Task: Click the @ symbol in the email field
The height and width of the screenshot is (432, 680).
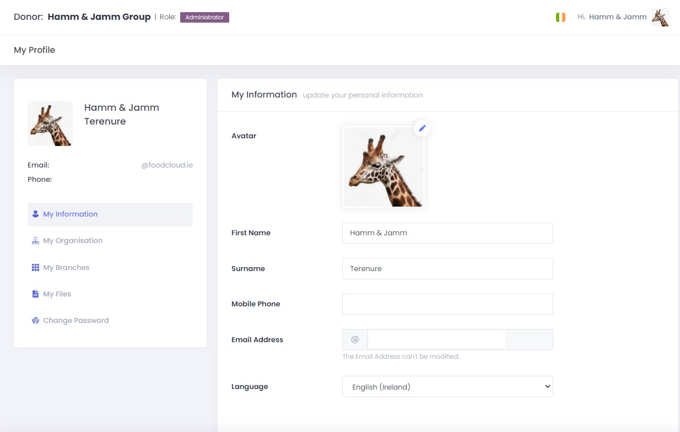Action: click(355, 340)
